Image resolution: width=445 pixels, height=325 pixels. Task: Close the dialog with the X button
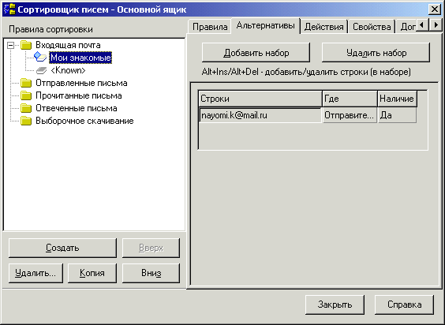click(435, 9)
